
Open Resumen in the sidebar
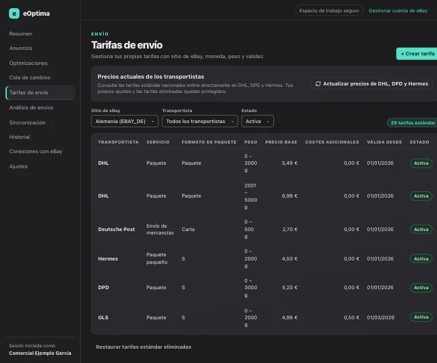tap(20, 33)
